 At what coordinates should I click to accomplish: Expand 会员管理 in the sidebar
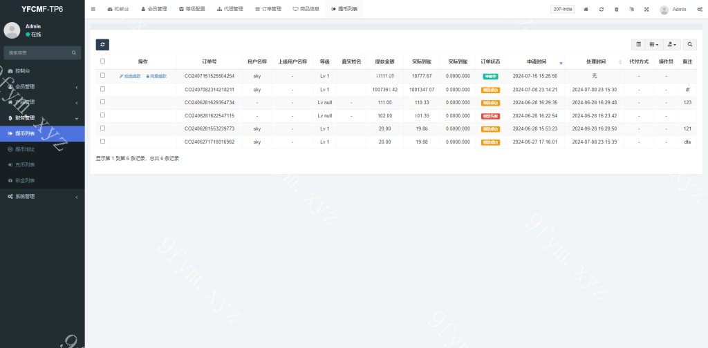[42, 86]
